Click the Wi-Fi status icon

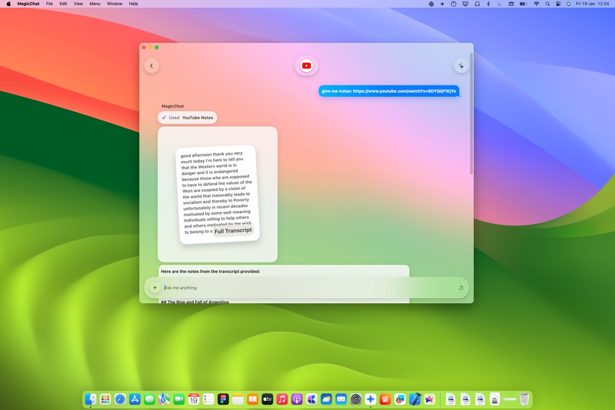[537, 4]
